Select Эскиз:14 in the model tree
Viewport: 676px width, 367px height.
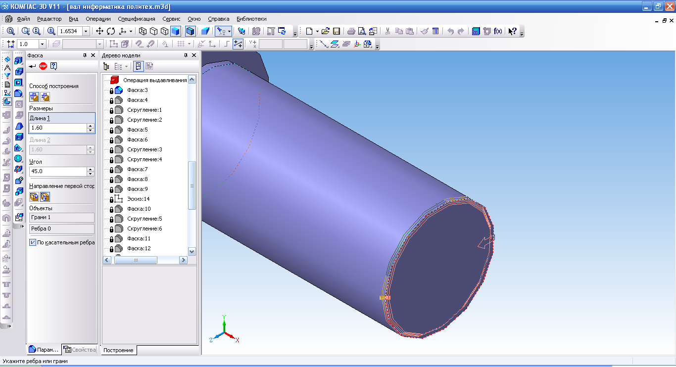point(139,199)
